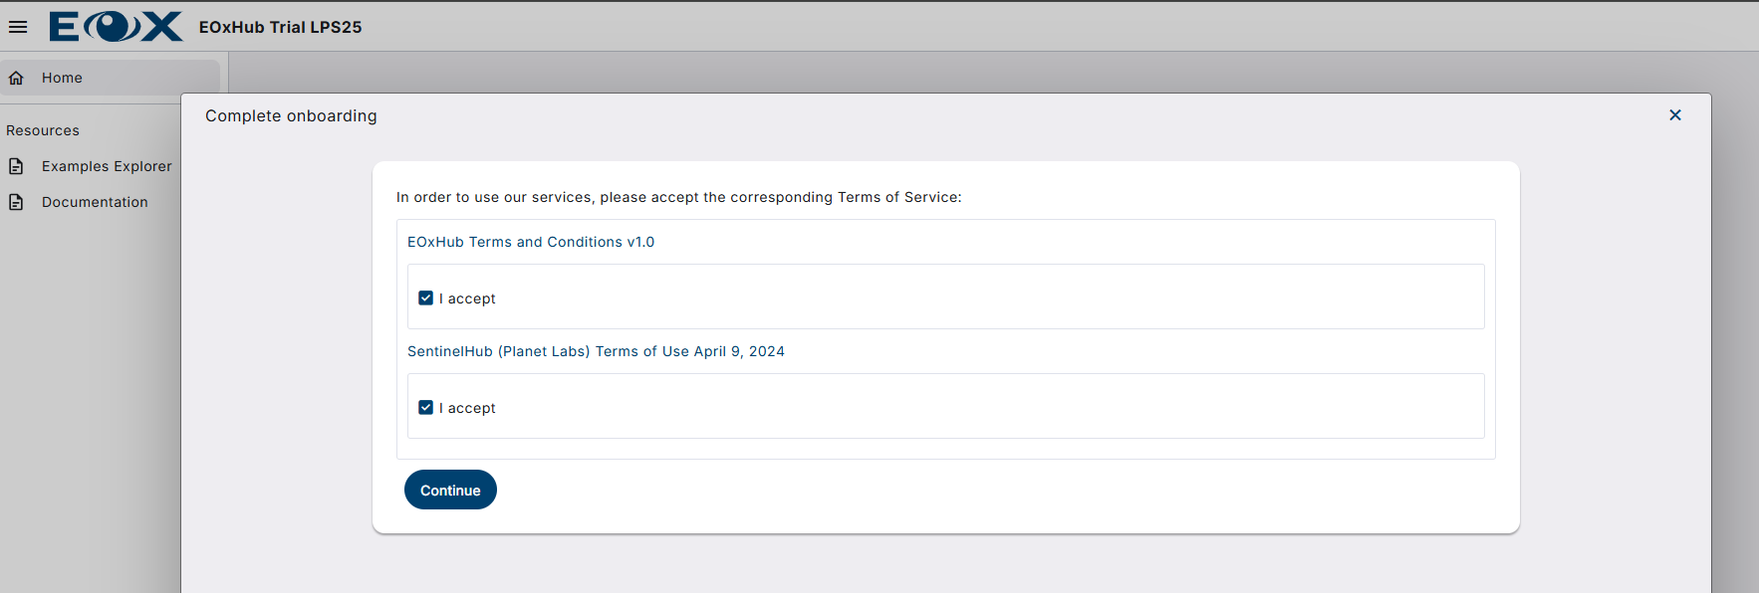Close the Complete onboarding dialog
The height and width of the screenshot is (593, 1759).
[x=1674, y=115]
